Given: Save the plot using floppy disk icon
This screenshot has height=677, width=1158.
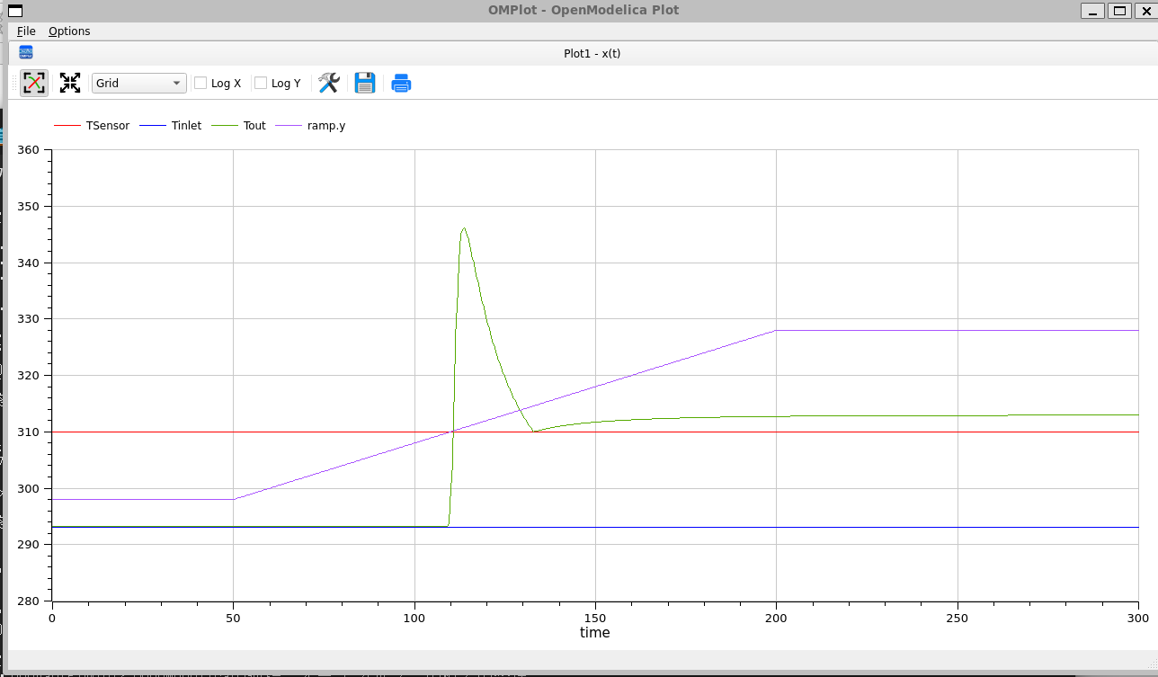Looking at the screenshot, I should pos(365,84).
